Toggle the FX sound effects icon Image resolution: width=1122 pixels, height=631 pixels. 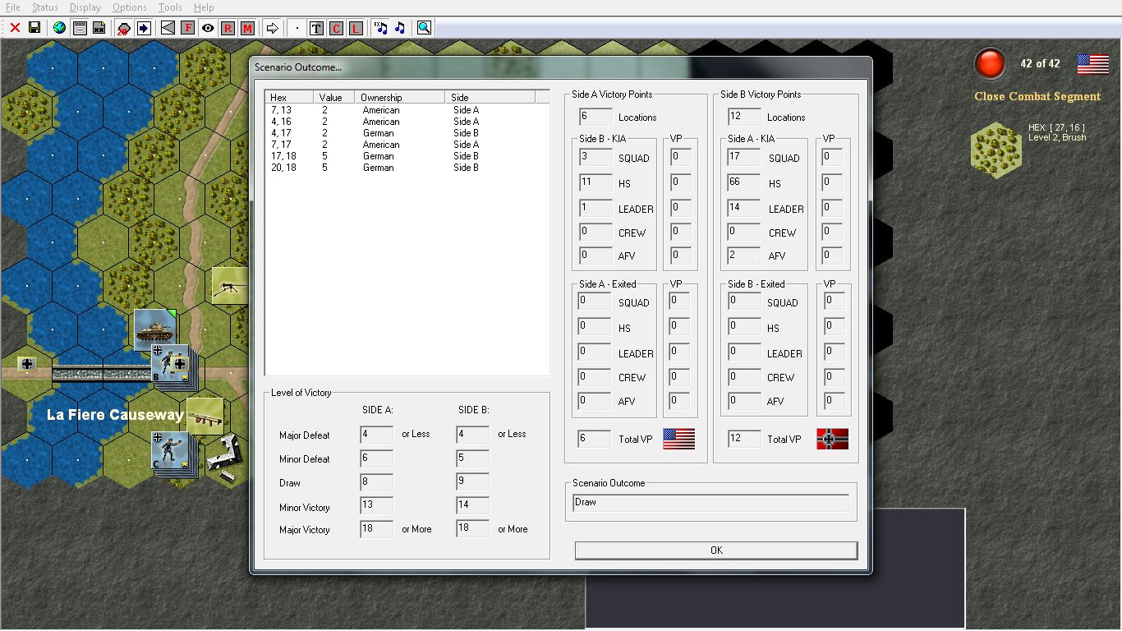click(x=380, y=28)
